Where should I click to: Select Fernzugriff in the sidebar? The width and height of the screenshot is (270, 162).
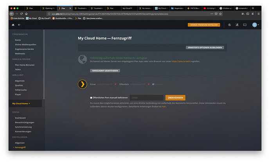click(20, 148)
